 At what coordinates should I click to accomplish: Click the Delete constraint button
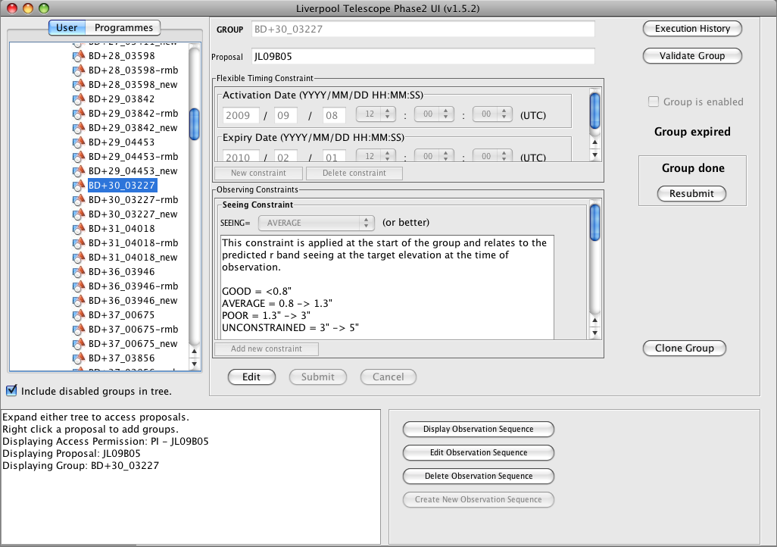(x=354, y=173)
